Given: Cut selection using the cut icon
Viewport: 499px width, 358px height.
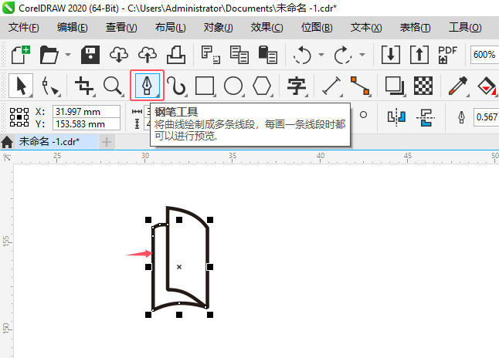Looking at the screenshot, I should coord(211,55).
